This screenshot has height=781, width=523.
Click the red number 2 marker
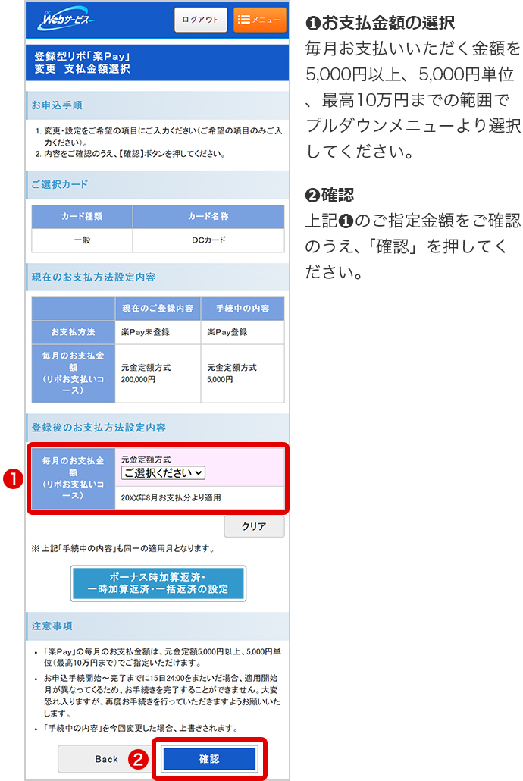coord(139,758)
